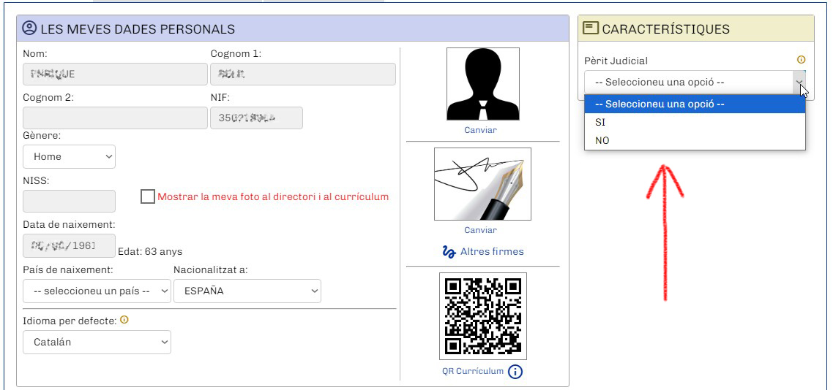Image resolution: width=833 pixels, height=390 pixels.
Task: Click info icon next to Idioma per defecte
Action: click(x=124, y=320)
